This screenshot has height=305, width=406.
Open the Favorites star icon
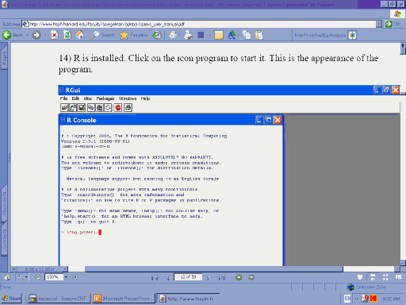(124, 35)
